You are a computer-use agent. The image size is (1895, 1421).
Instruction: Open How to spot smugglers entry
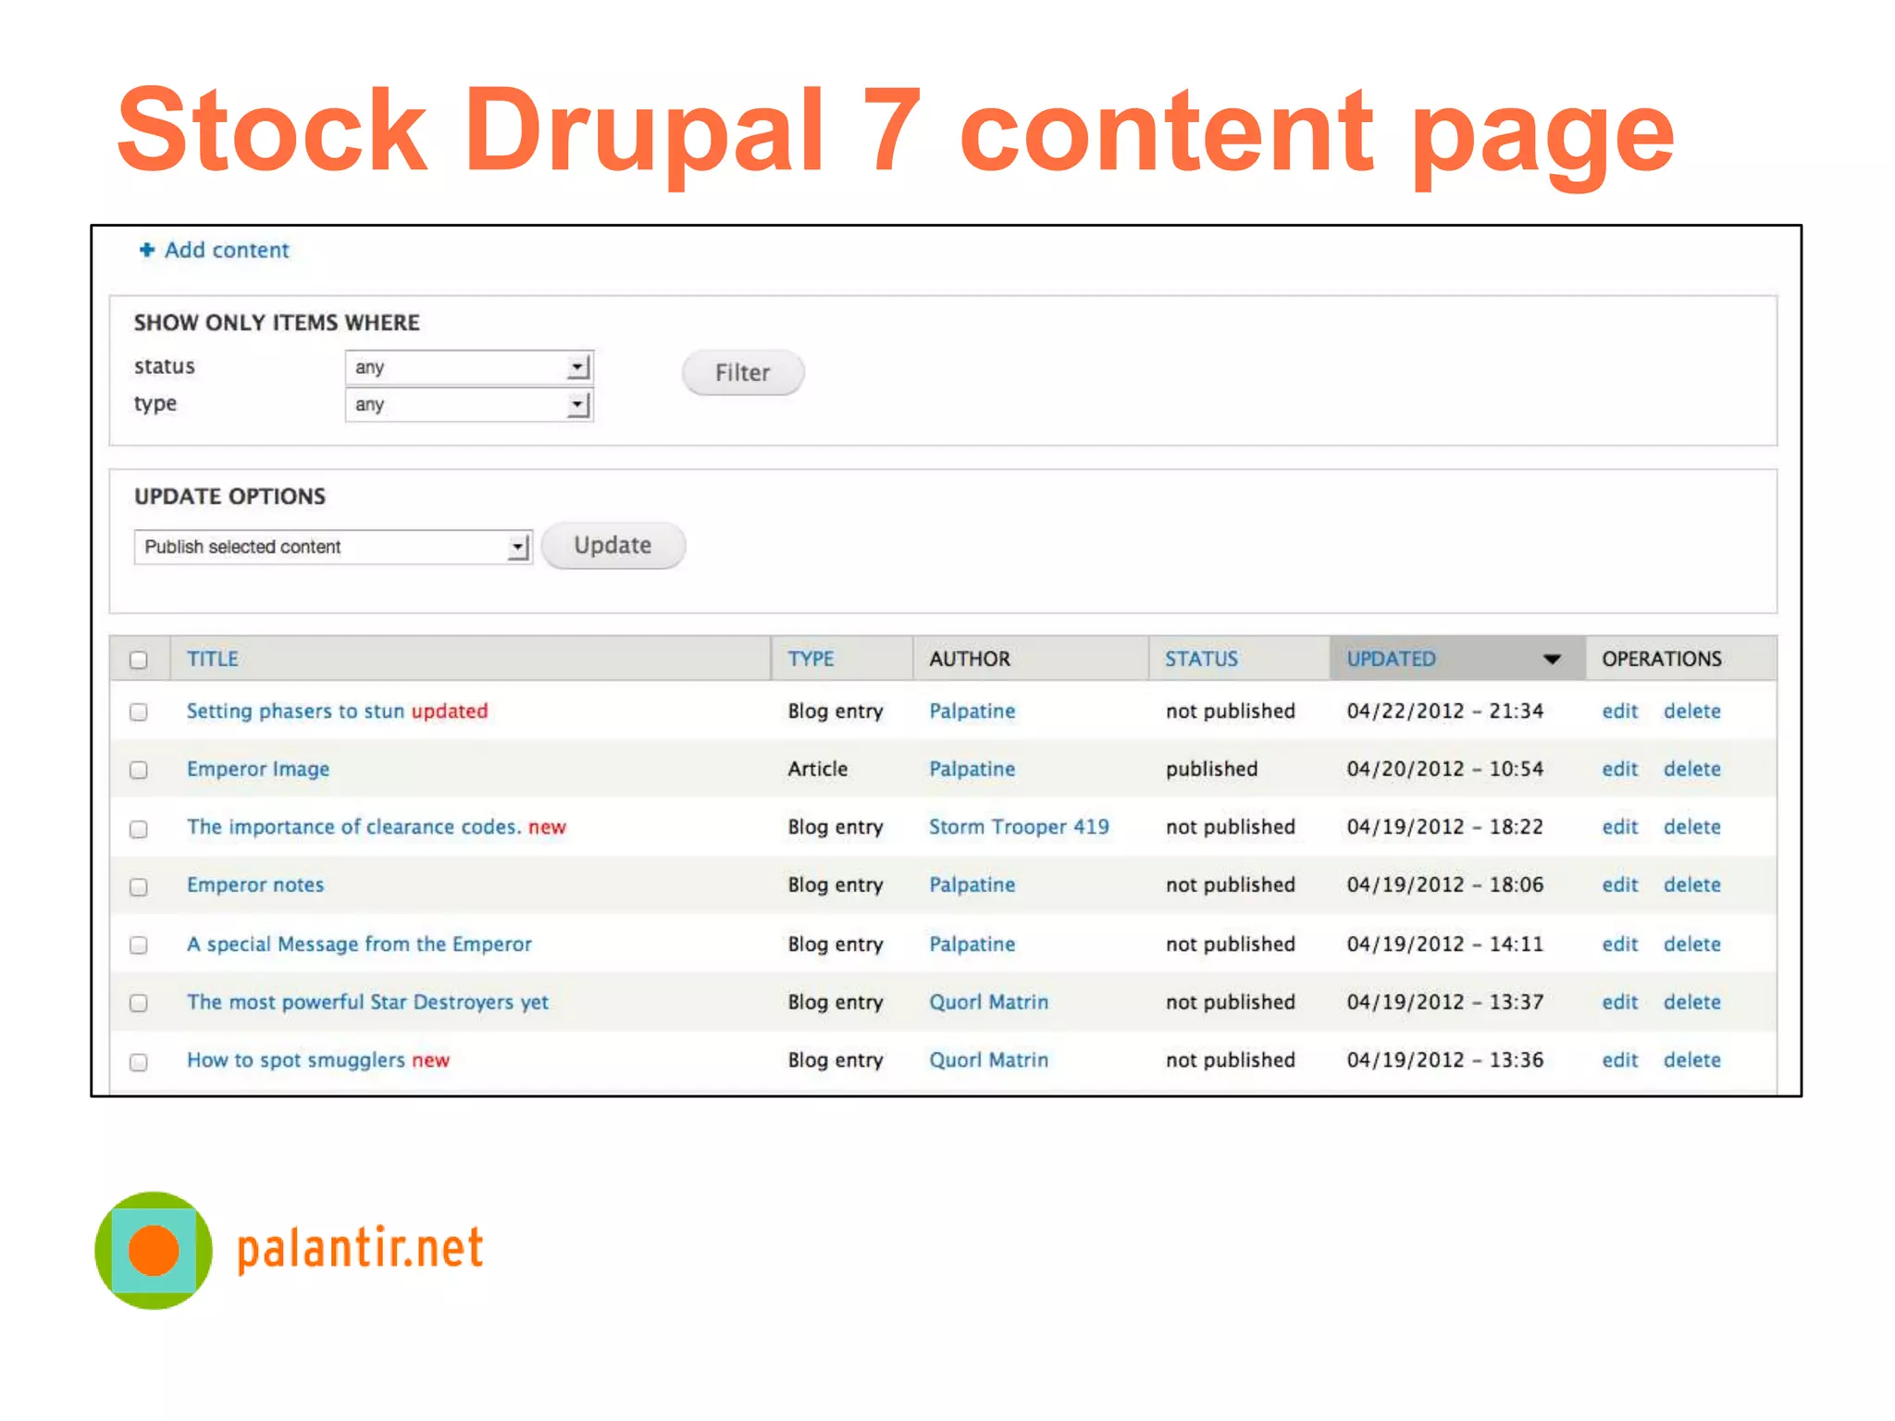tap(295, 1060)
